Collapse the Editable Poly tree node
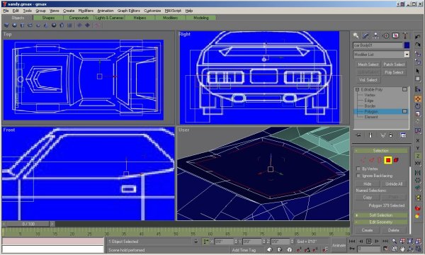Screen dimensions: 425x255 point(357,89)
